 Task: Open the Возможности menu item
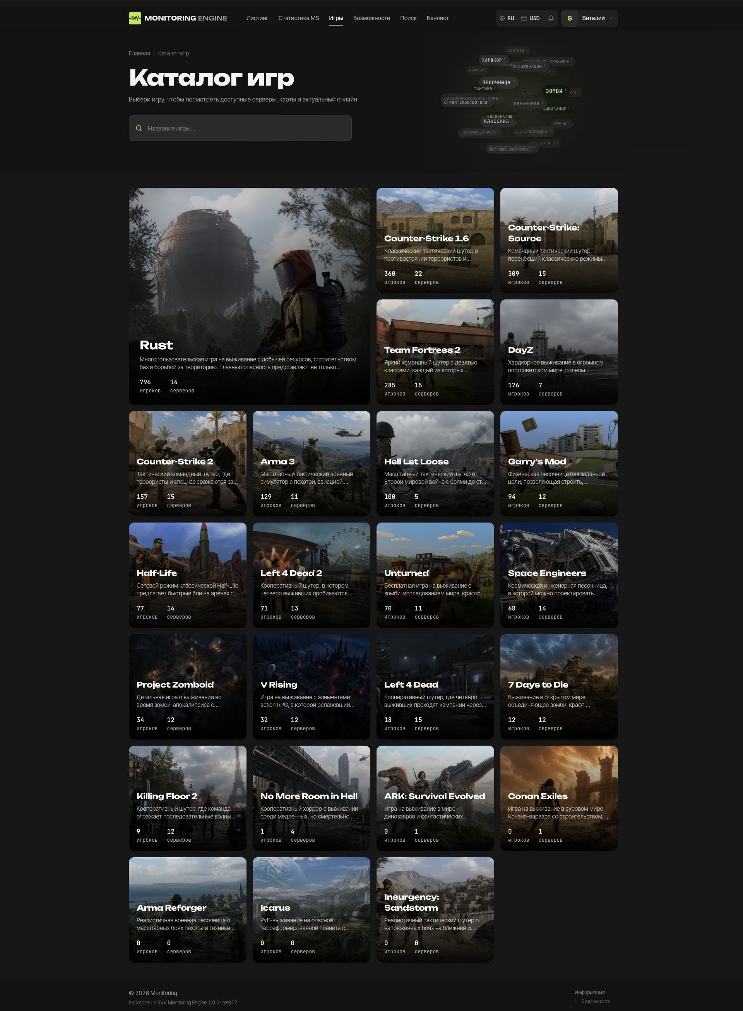point(371,18)
